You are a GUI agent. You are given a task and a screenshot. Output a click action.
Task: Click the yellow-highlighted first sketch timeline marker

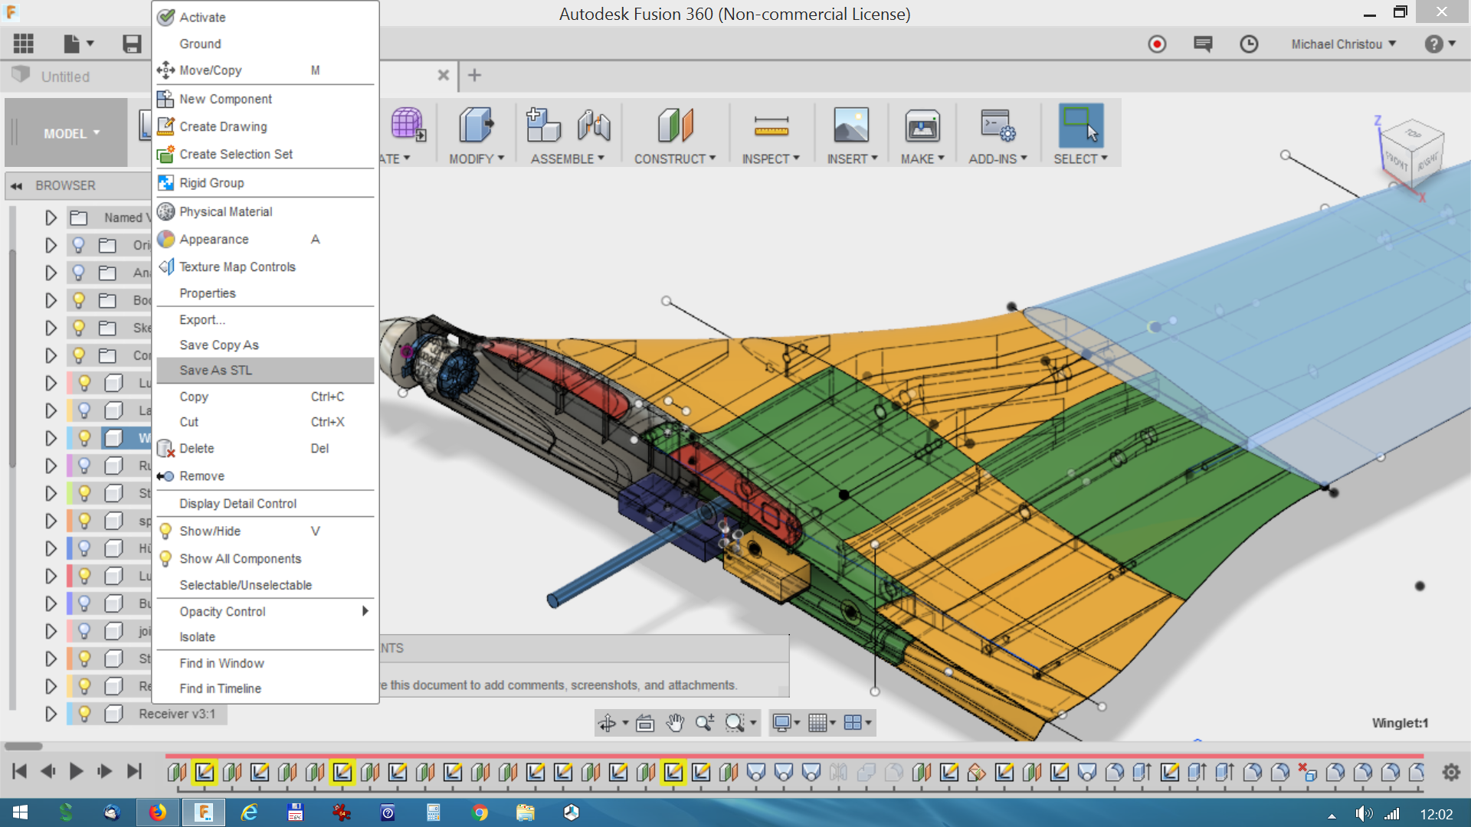[x=205, y=773]
